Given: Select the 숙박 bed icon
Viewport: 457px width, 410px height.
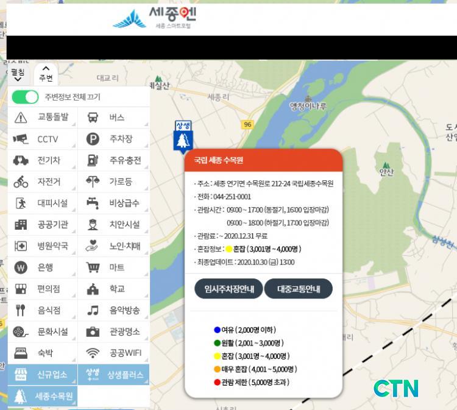Looking at the screenshot, I should 21,353.
